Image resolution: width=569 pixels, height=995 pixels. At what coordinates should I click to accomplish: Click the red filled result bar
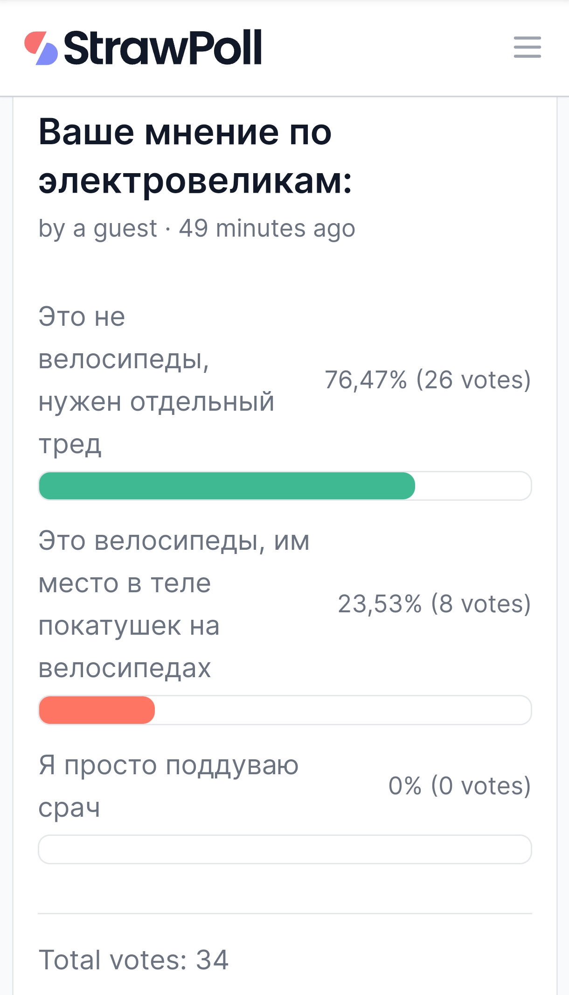[x=97, y=710]
